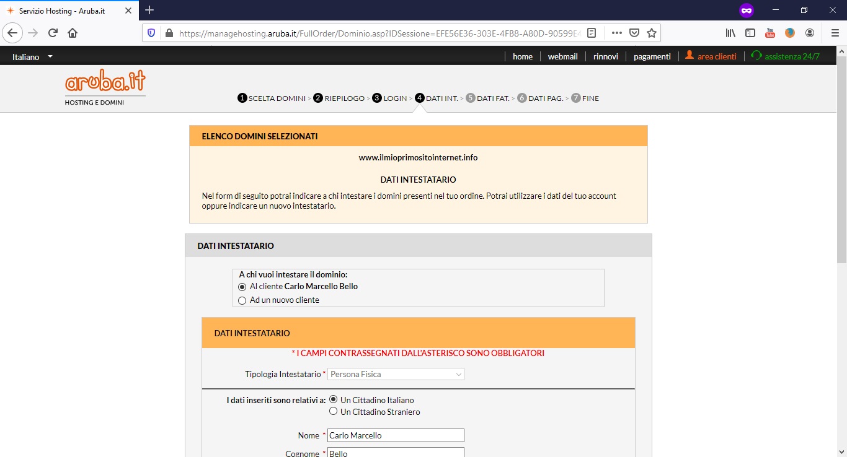Click the area clienti person icon
The width and height of the screenshot is (847, 457).
[690, 56]
